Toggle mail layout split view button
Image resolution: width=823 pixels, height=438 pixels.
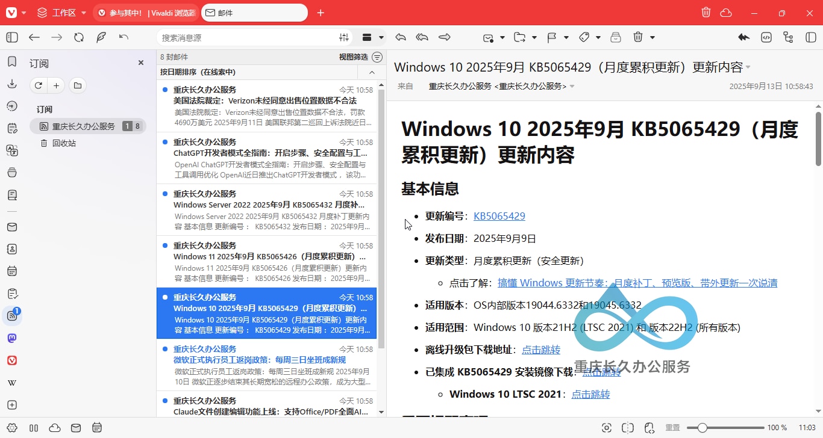click(x=810, y=37)
